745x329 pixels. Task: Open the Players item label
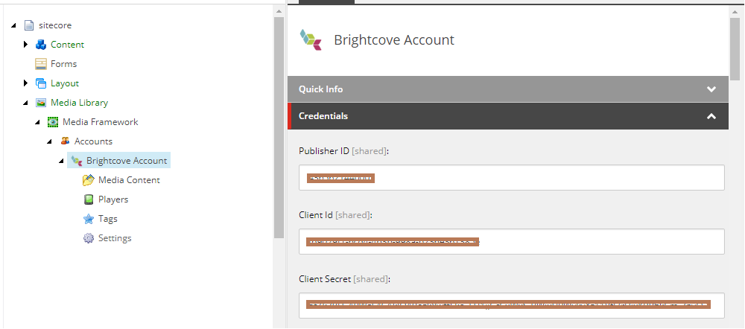click(x=113, y=200)
